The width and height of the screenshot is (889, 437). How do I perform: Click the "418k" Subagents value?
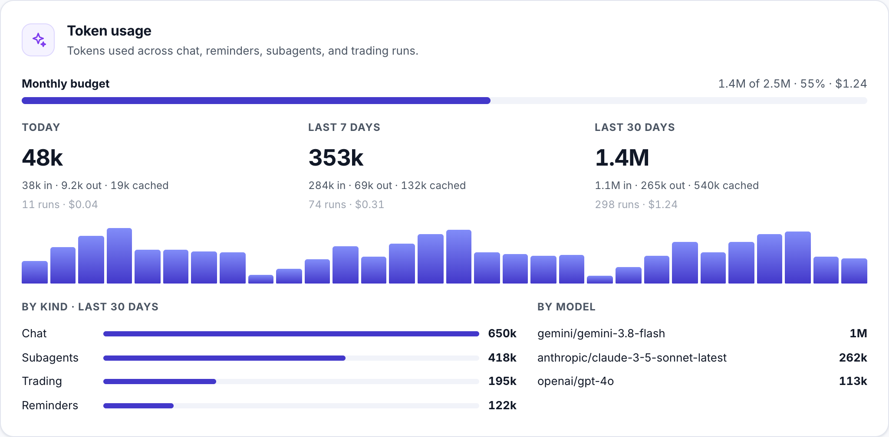pos(502,358)
